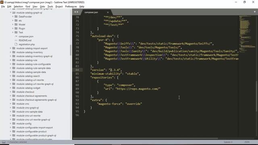Open the Goto menu
Image resolution: width=258 pixels, height=145 pixels.
(42, 6)
